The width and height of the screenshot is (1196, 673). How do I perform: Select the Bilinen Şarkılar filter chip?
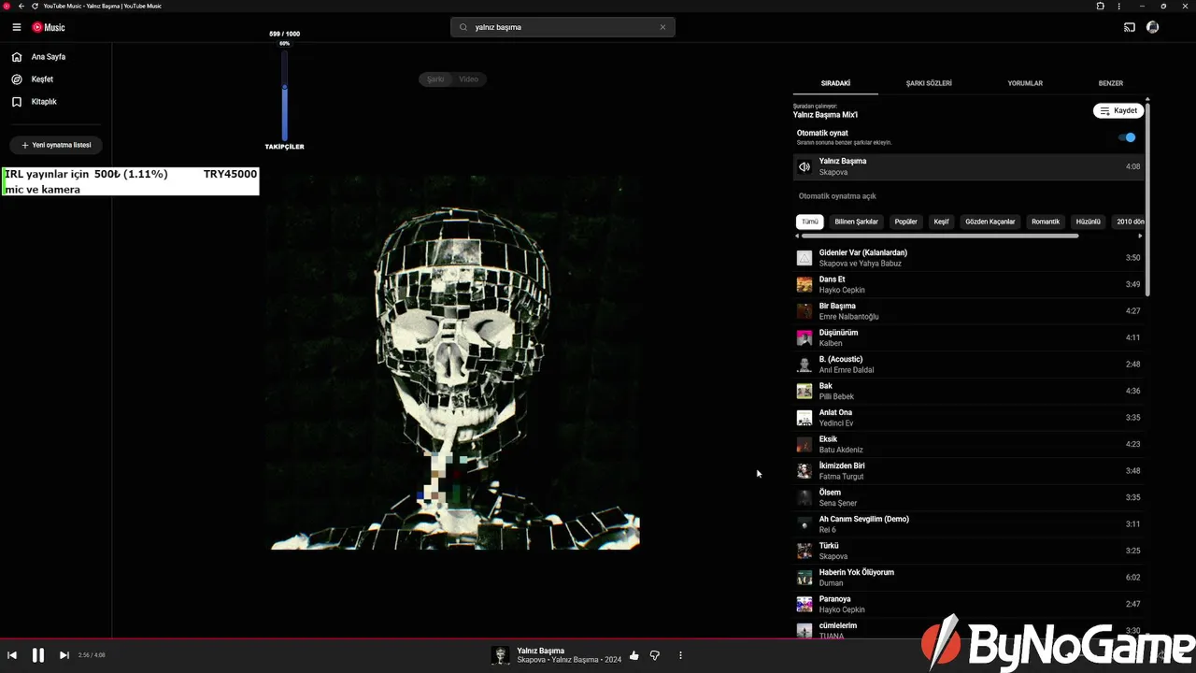[x=857, y=222]
